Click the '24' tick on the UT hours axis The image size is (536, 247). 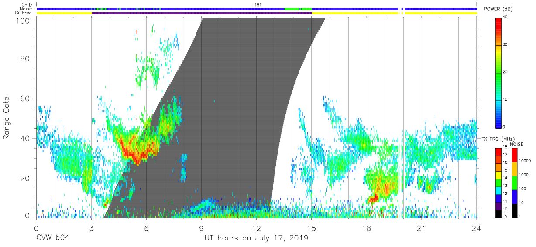(476, 228)
